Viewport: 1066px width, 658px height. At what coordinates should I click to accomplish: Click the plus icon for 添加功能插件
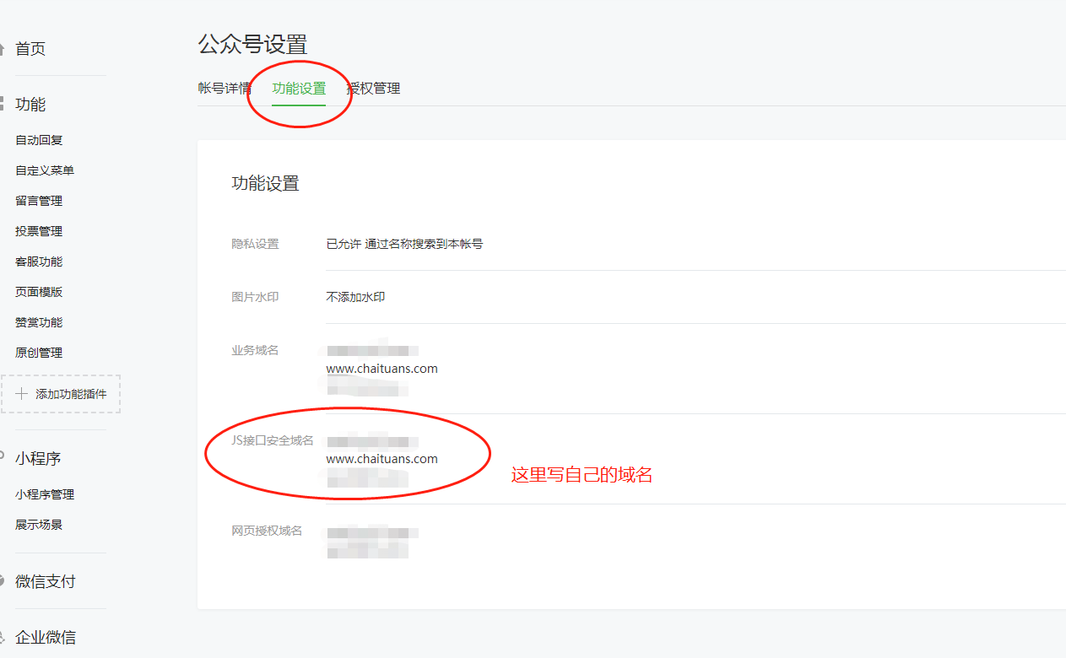coord(22,394)
